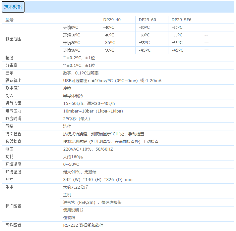
Task: Click the 342 (W) *140 (H) dimensions value
Action: point(98,180)
